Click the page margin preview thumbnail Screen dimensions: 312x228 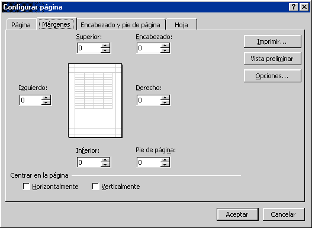[x=95, y=101]
